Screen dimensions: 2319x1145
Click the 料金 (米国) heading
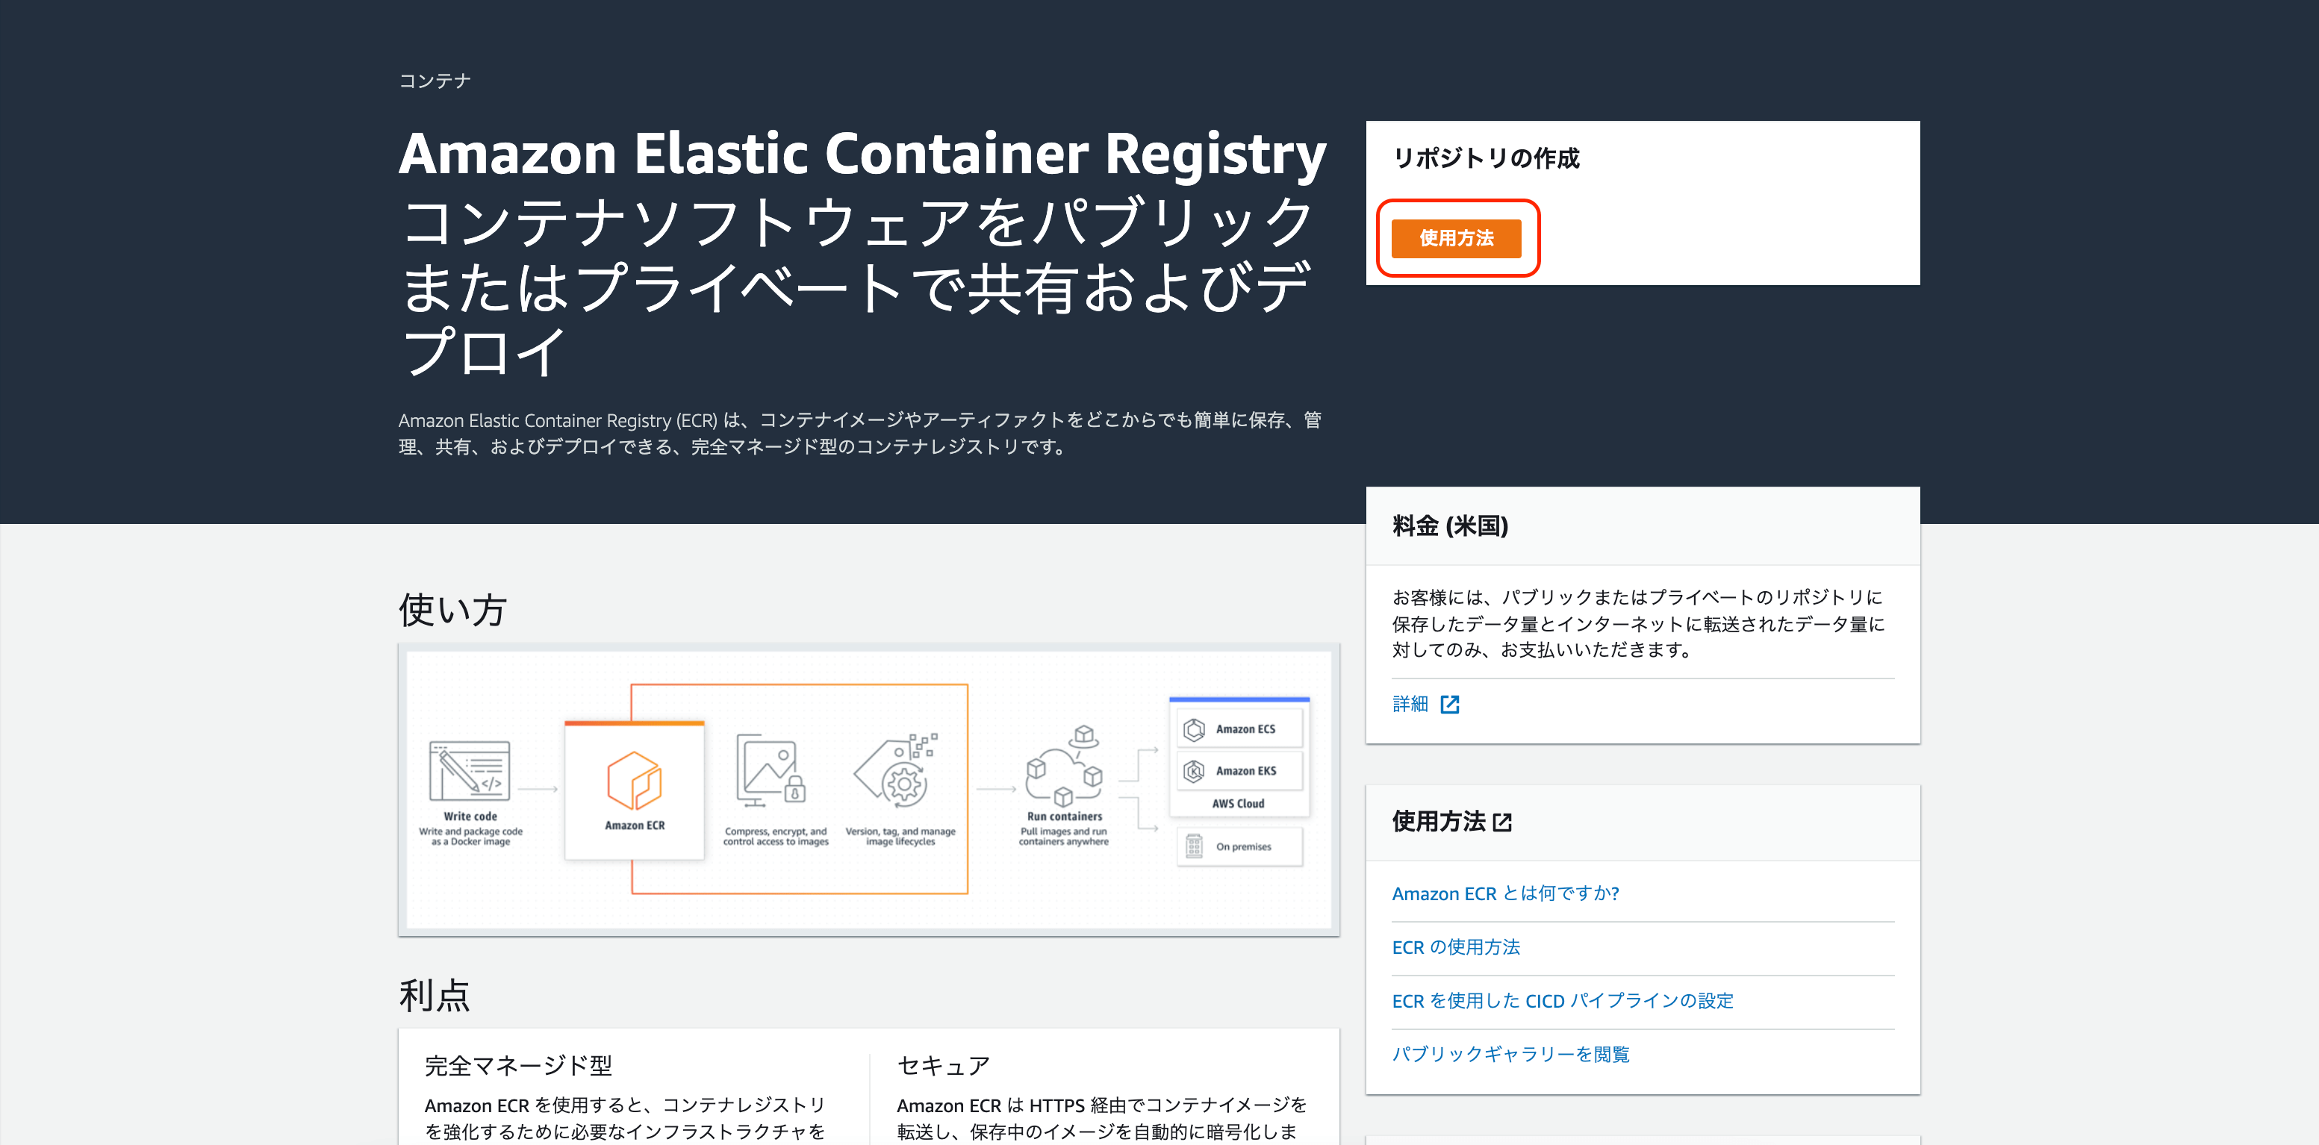[1449, 525]
